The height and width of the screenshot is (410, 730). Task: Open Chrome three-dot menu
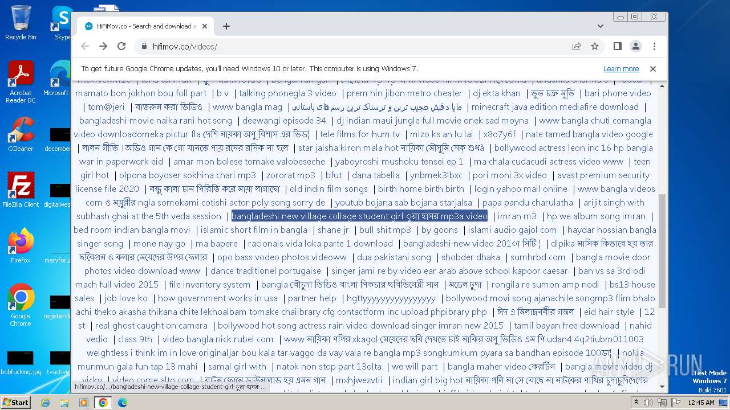click(x=654, y=46)
